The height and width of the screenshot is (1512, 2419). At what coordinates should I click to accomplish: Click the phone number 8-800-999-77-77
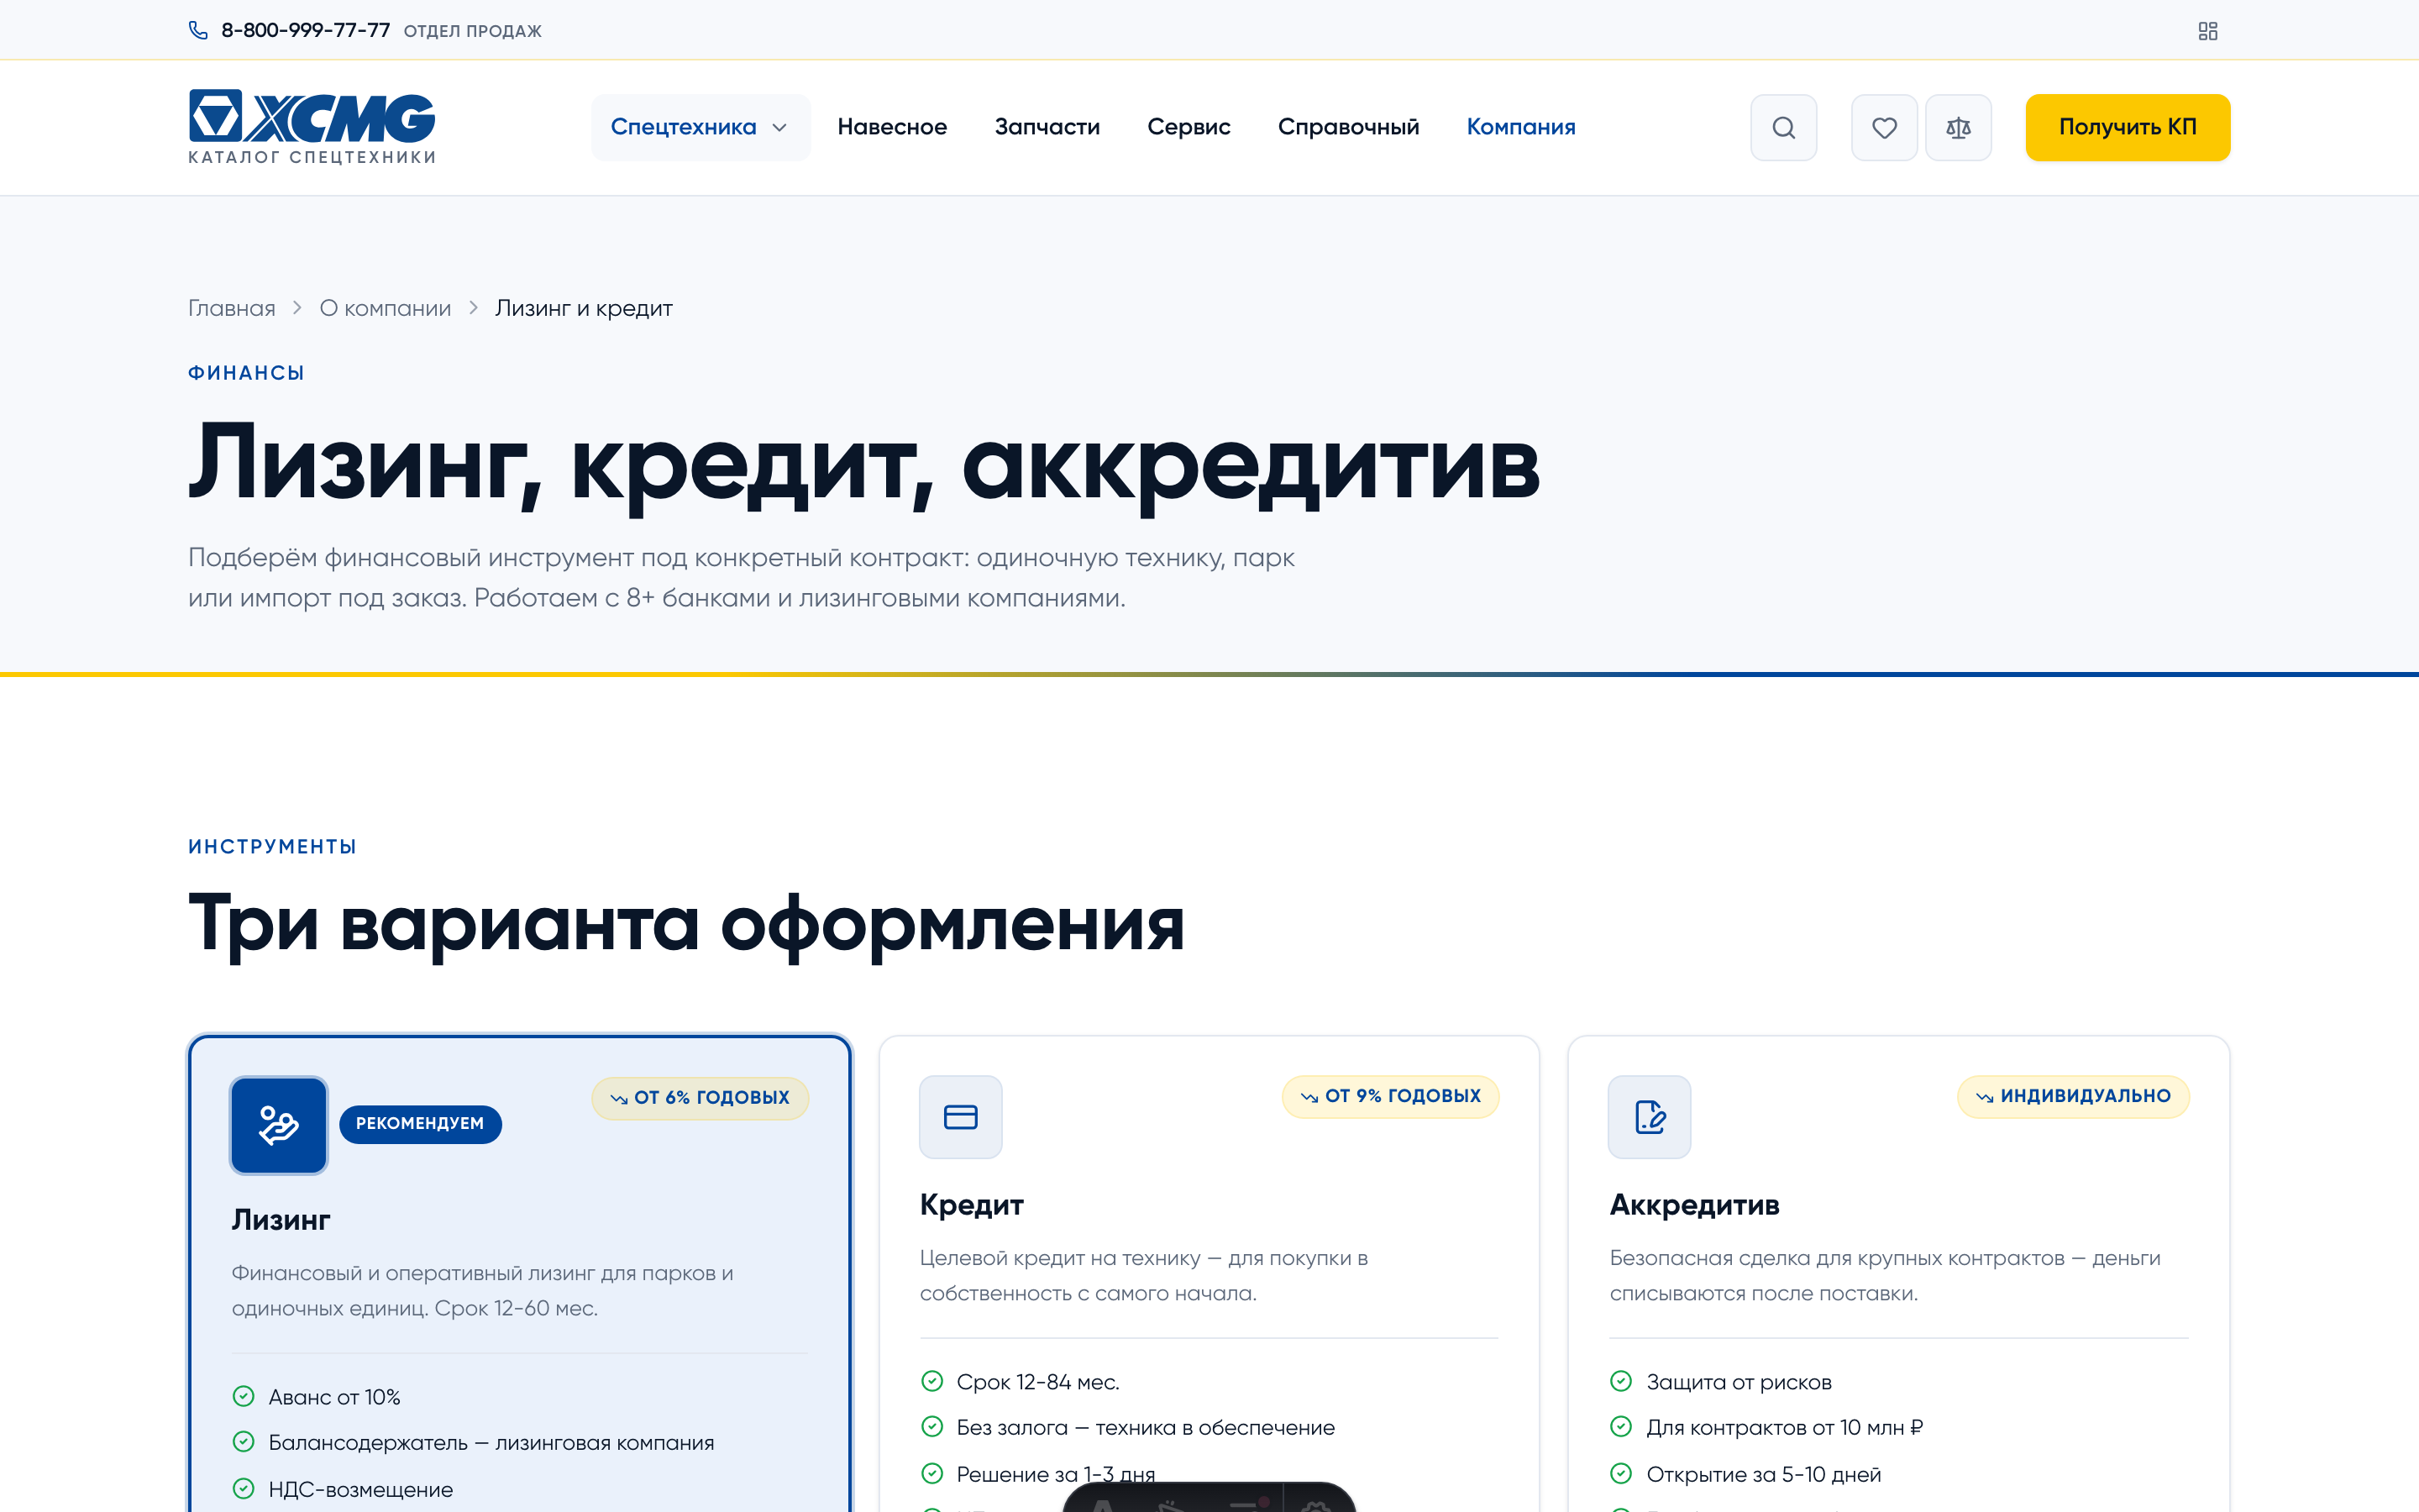pos(306,30)
